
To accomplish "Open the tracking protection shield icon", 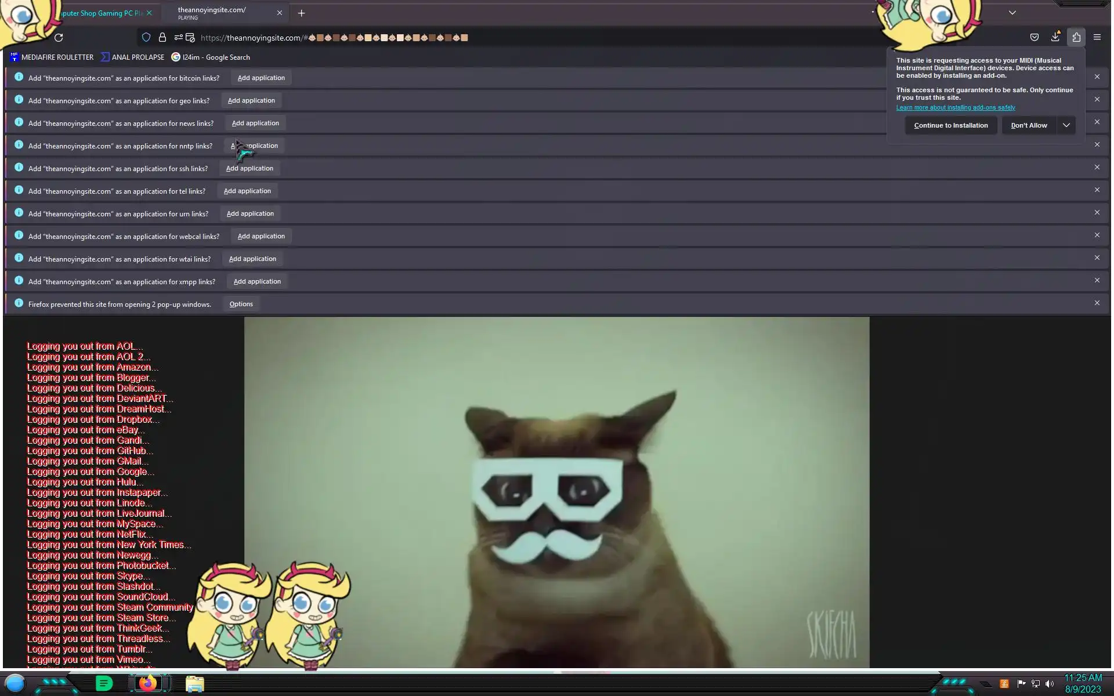I will (146, 38).
